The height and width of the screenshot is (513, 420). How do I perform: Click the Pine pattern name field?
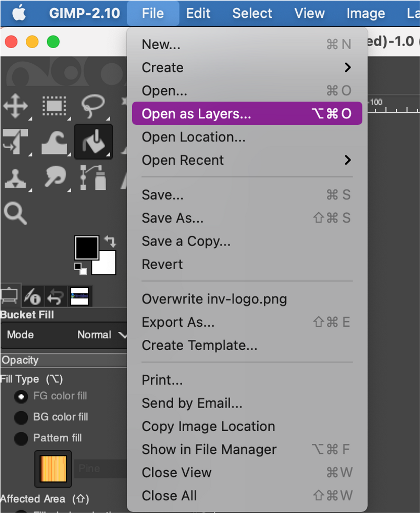pyautogui.click(x=100, y=469)
